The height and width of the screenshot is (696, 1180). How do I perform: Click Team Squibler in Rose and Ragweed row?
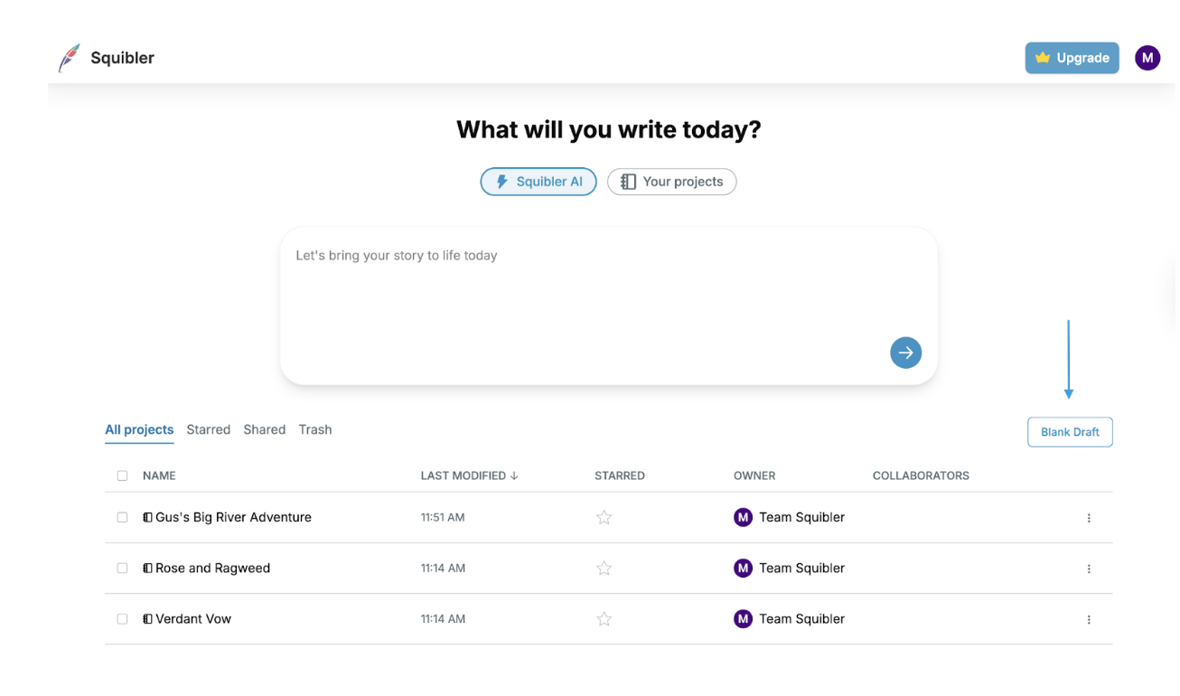(801, 568)
